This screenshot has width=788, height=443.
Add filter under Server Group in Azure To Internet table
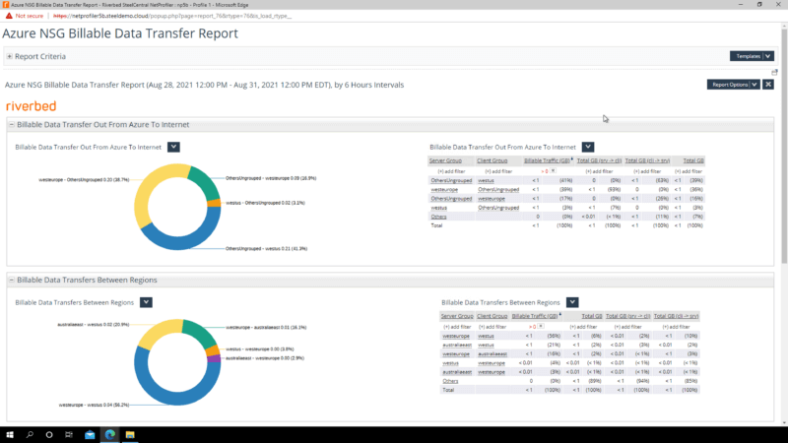[x=451, y=171]
